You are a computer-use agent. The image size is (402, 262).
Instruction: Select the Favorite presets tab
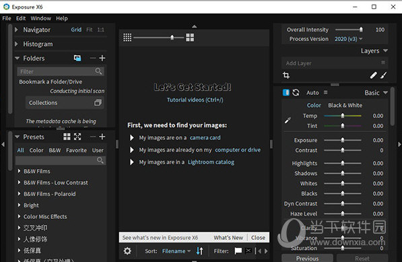pyautogui.click(x=76, y=150)
